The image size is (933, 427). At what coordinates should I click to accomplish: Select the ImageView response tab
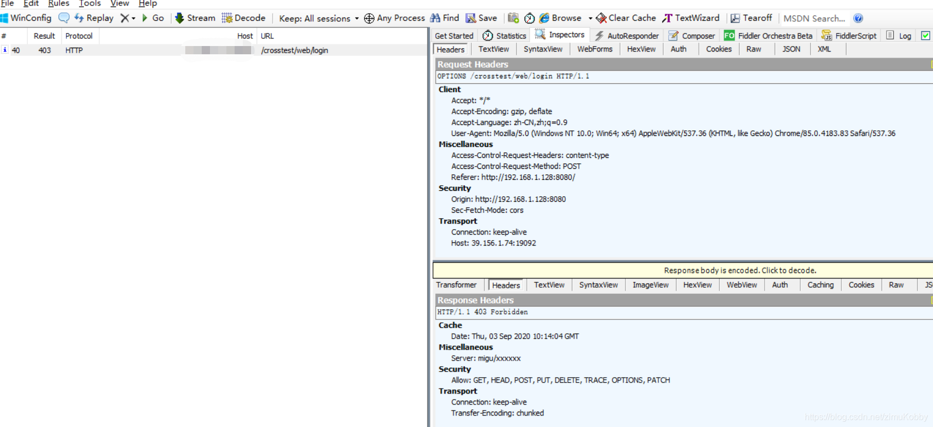coord(650,285)
